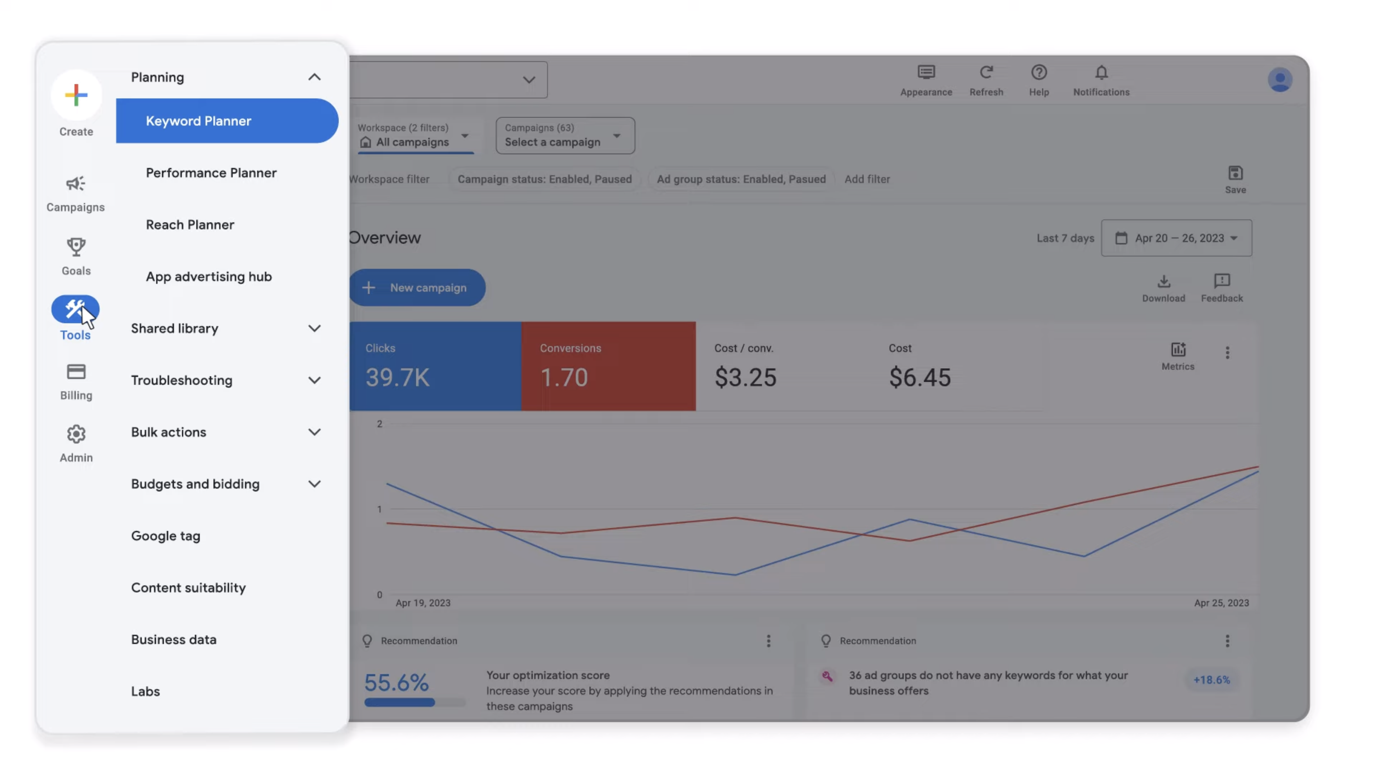Select the Reach Planner menu item
This screenshot has width=1375, height=768.
tap(190, 224)
